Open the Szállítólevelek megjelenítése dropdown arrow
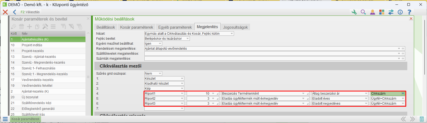The image size is (427, 123). [x=399, y=54]
